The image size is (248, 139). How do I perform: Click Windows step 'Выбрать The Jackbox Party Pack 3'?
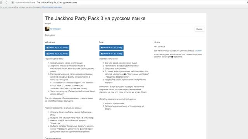(72, 118)
